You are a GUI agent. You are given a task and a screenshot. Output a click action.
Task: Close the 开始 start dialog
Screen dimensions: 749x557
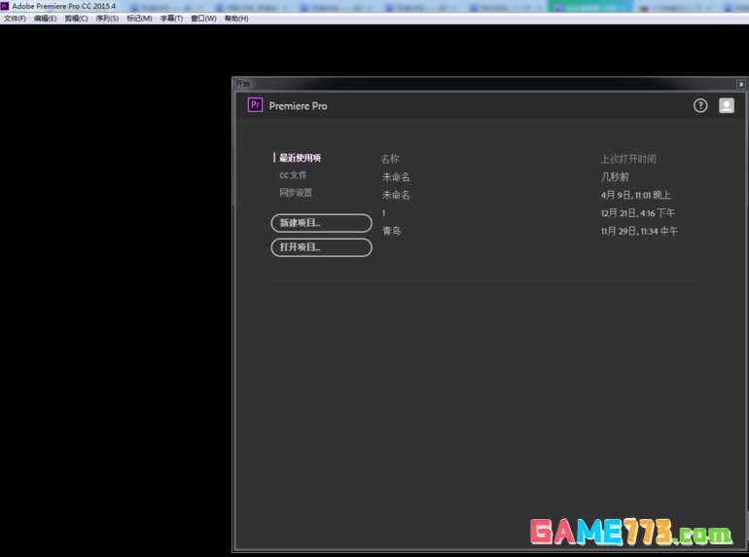click(741, 84)
